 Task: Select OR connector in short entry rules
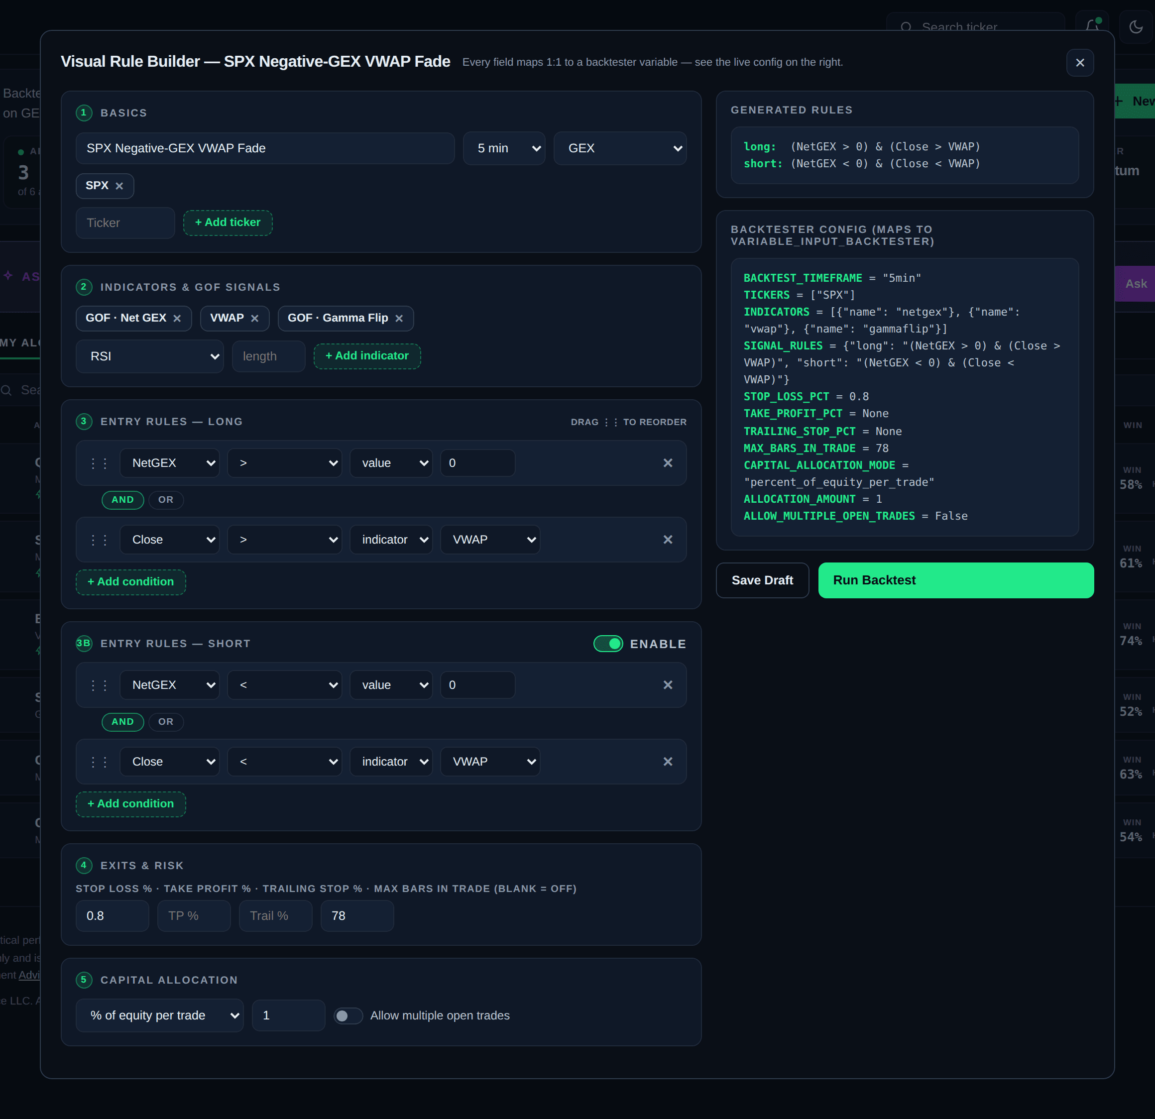166,722
